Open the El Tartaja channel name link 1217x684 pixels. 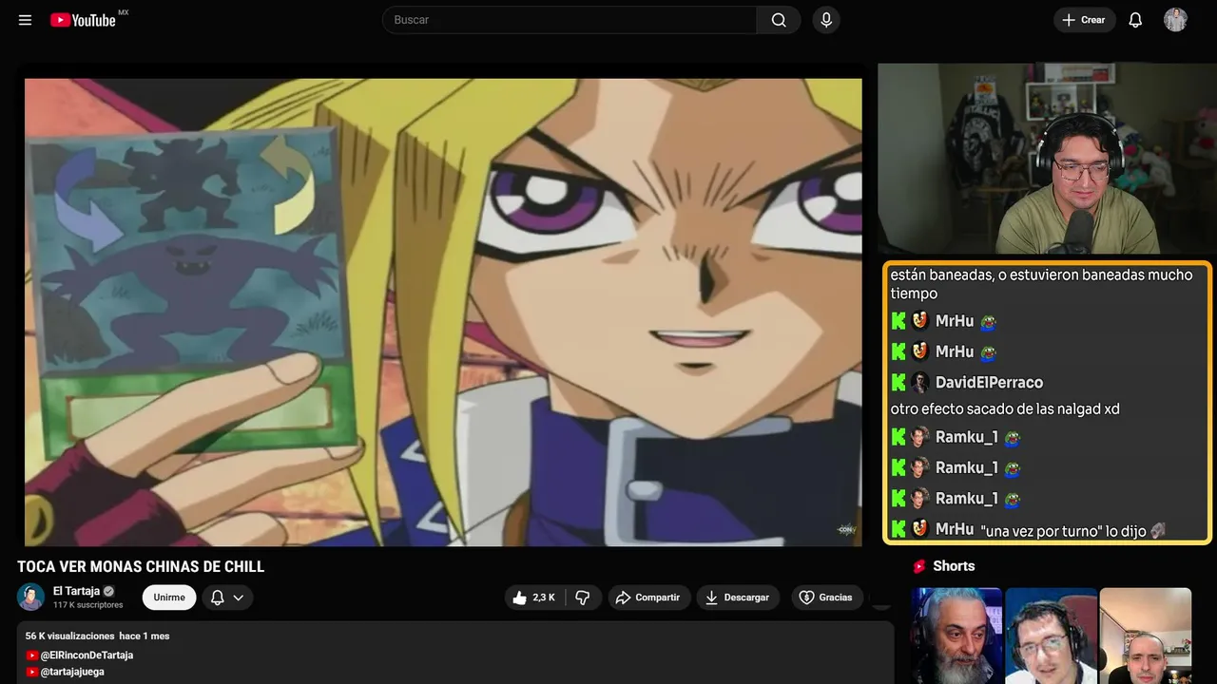[76, 591]
